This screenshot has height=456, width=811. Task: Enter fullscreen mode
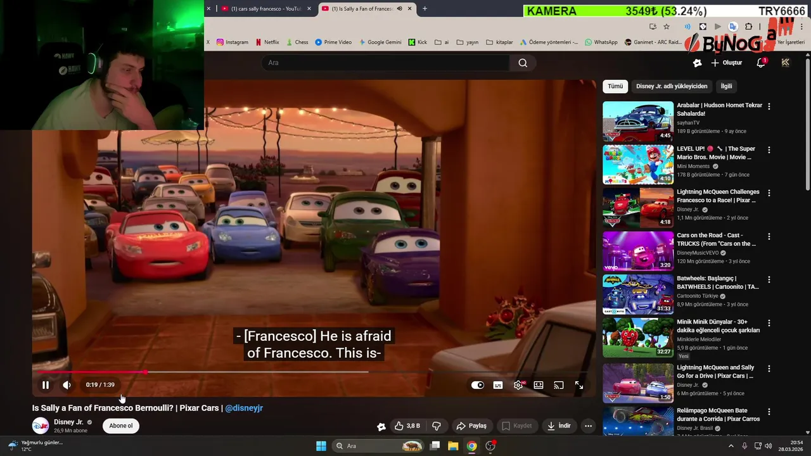579,385
